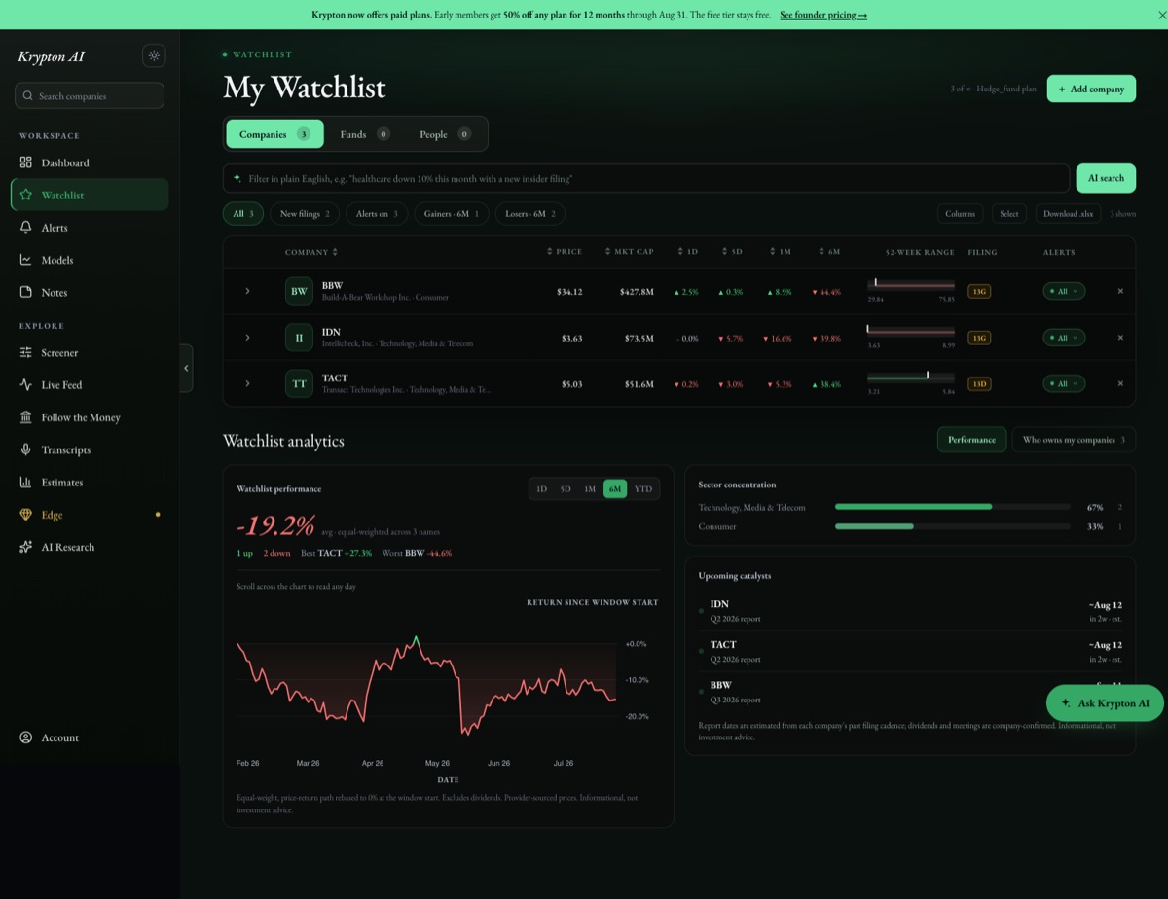The height and width of the screenshot is (899, 1168).
Task: Click the Add company button
Action: 1091,89
